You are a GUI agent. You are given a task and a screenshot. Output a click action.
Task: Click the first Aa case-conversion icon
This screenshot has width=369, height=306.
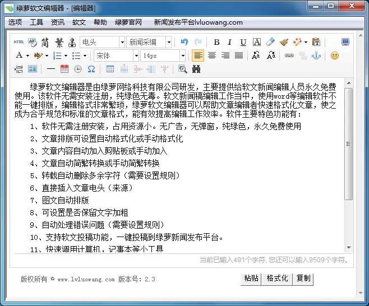tap(256, 55)
